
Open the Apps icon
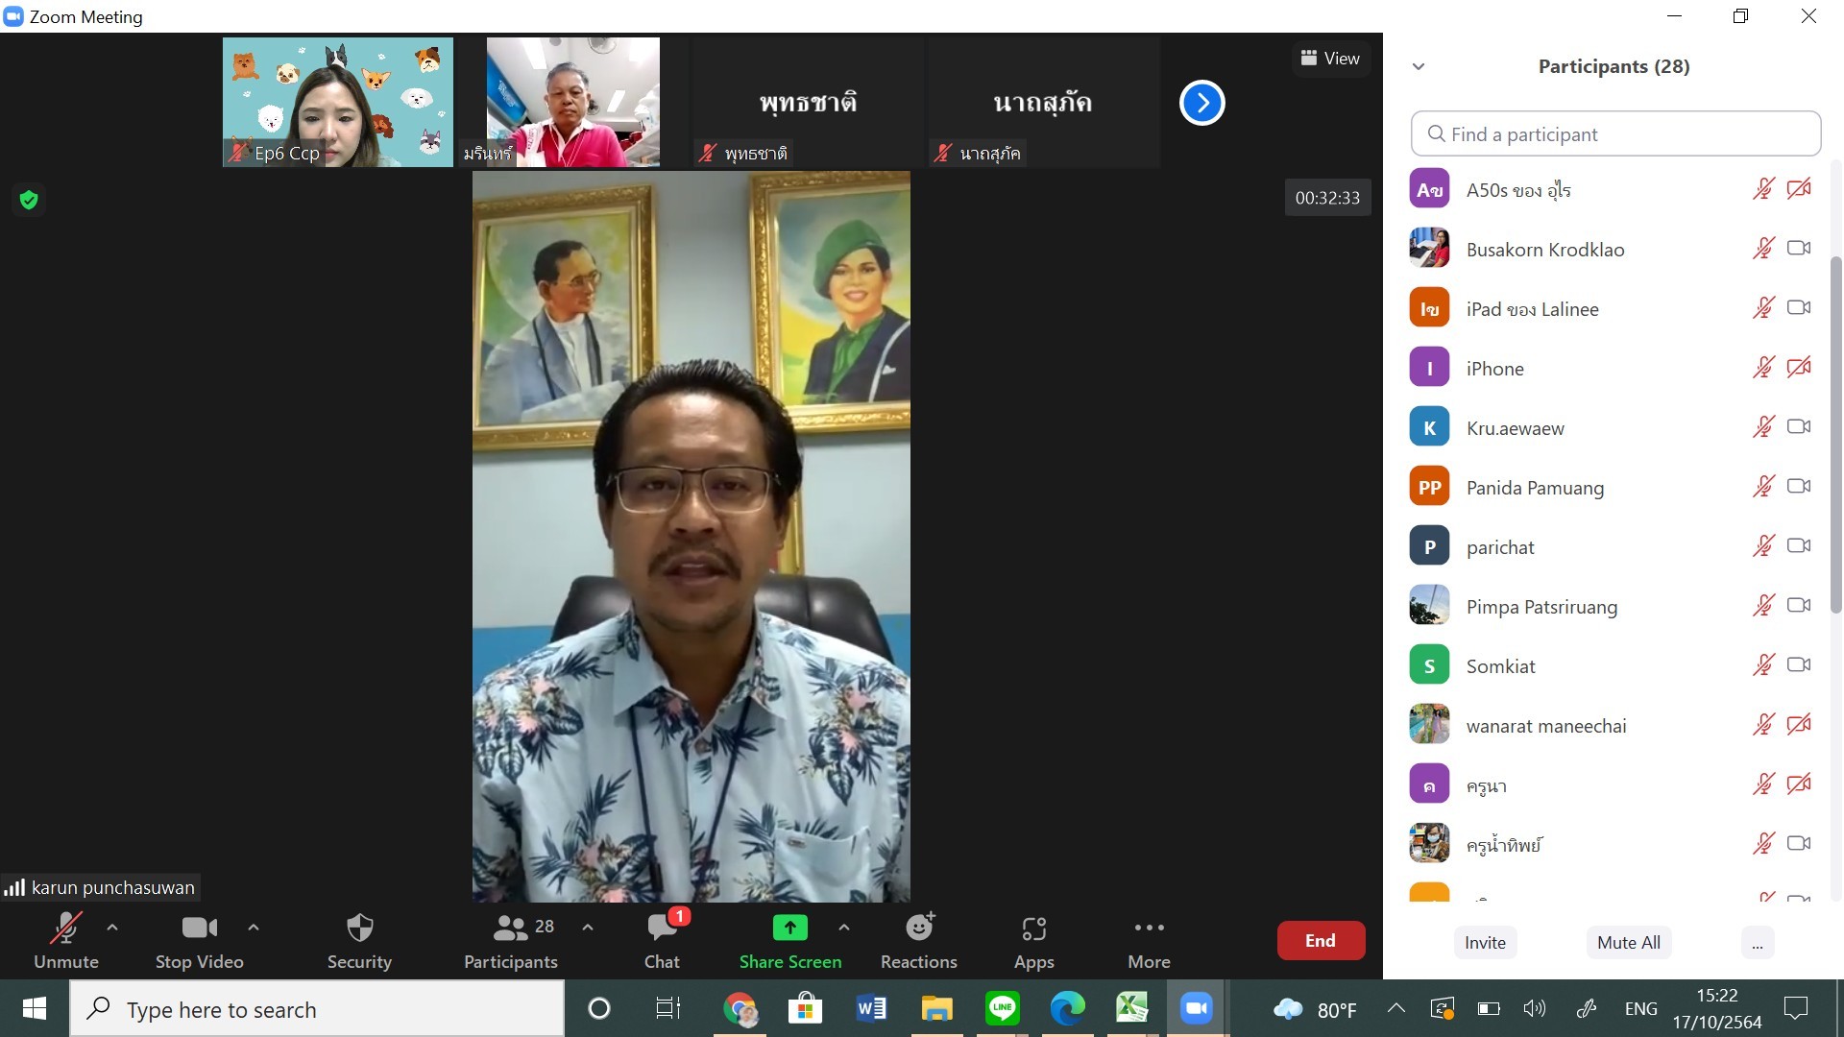click(x=1033, y=928)
